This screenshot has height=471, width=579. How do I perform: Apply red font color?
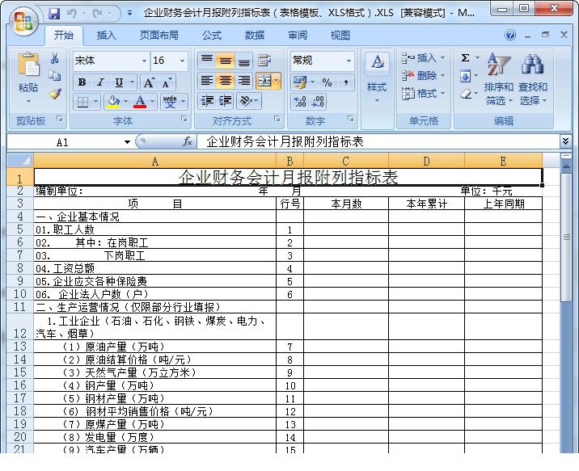point(140,102)
